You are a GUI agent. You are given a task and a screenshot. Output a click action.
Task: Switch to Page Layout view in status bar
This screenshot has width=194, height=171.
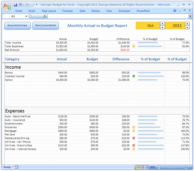coord(142,167)
